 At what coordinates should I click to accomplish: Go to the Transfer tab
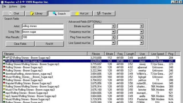click(x=104, y=13)
